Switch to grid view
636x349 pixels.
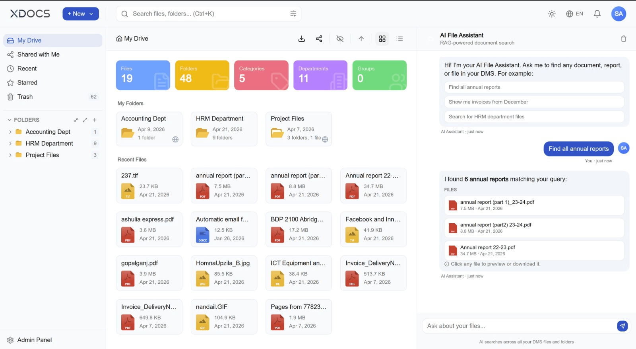[382, 39]
